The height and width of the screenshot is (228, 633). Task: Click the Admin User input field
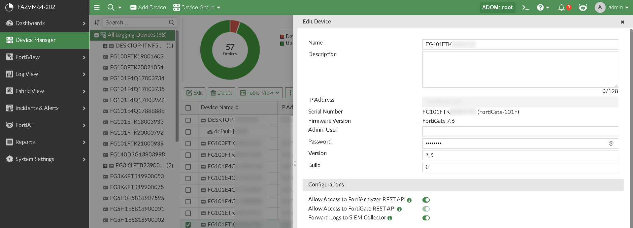click(x=520, y=132)
